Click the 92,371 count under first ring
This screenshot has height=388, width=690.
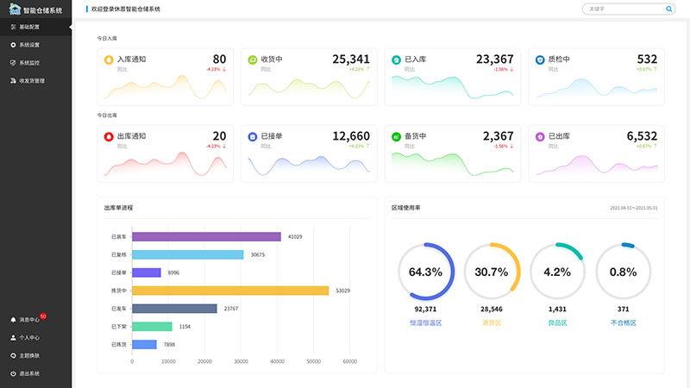425,310
